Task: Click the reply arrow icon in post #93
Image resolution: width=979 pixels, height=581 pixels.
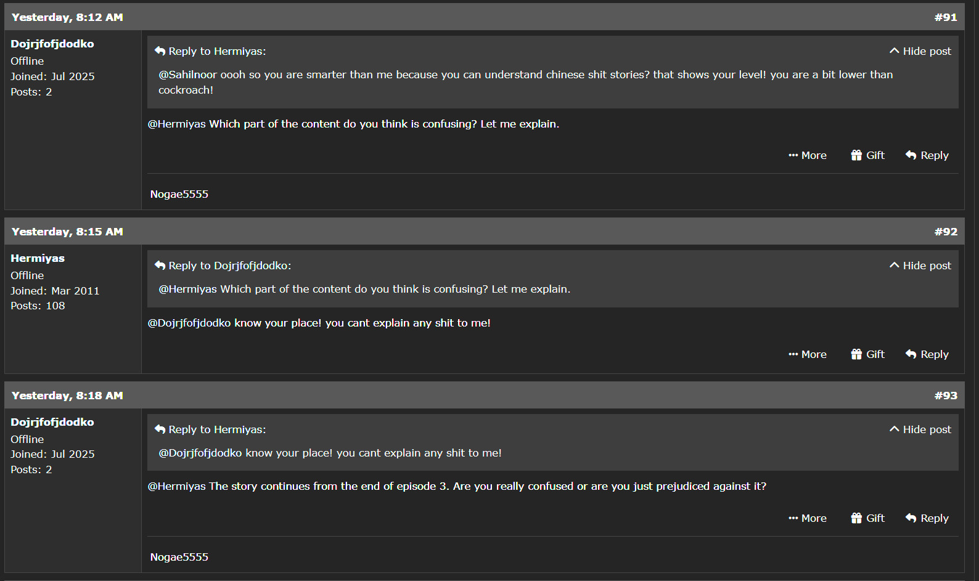Action: pyautogui.click(x=911, y=518)
